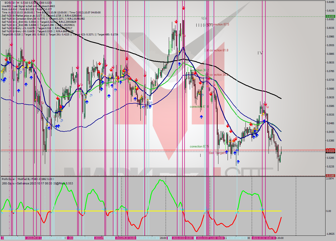Click the 0.5325 price tag on the right axis
This screenshot has height=241, width=336.
[x=330, y=151]
